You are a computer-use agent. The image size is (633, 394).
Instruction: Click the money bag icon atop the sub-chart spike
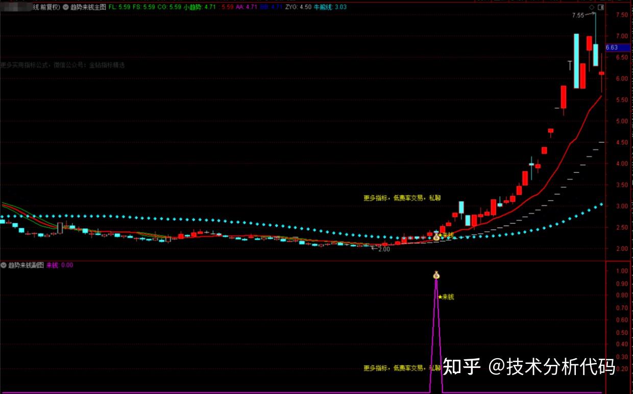pos(436,275)
